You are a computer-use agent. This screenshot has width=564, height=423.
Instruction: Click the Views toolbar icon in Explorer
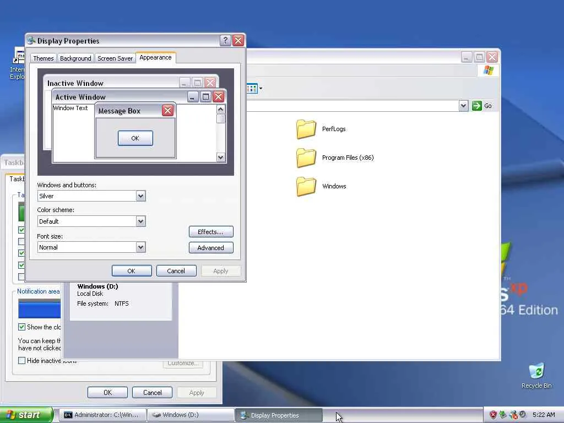click(252, 88)
